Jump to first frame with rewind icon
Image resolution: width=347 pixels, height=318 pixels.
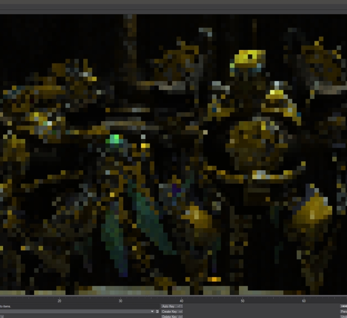(x=344, y=306)
